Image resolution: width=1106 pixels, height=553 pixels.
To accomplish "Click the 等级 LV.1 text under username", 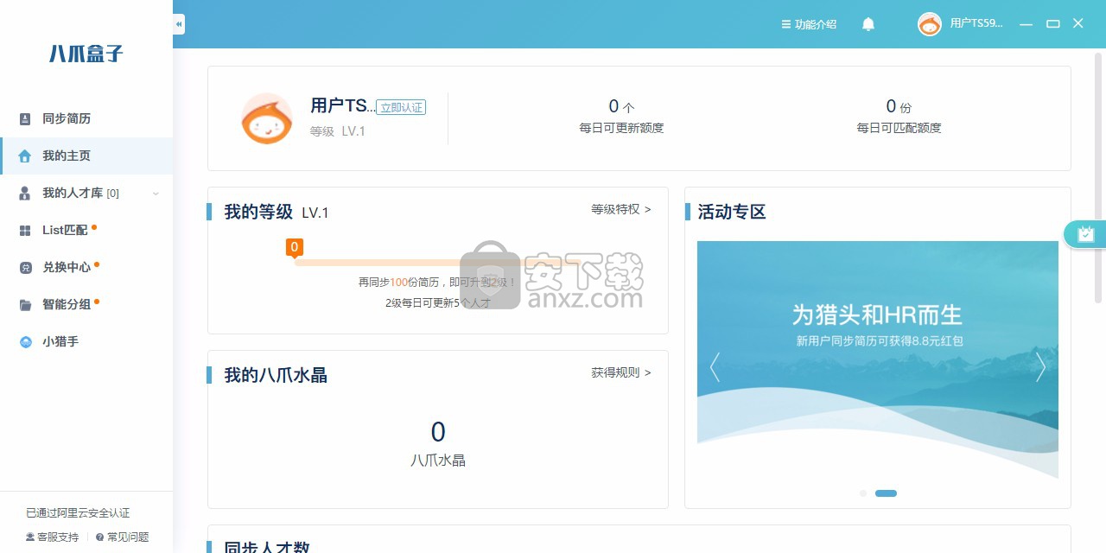I will click(338, 131).
